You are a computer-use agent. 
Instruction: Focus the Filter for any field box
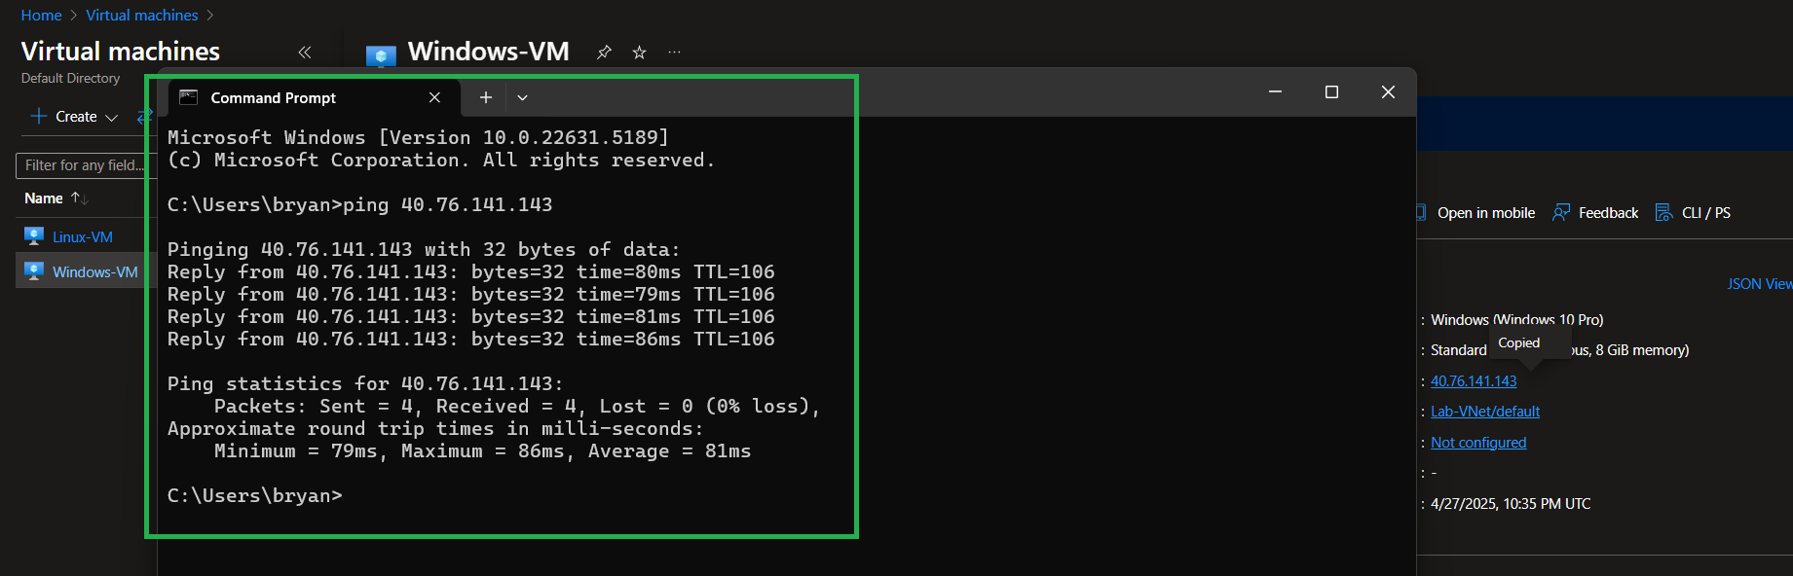coord(86,165)
